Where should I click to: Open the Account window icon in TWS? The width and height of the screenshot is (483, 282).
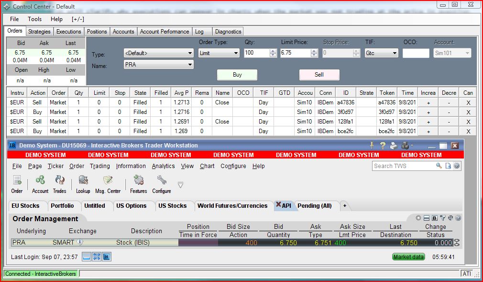pyautogui.click(x=40, y=180)
